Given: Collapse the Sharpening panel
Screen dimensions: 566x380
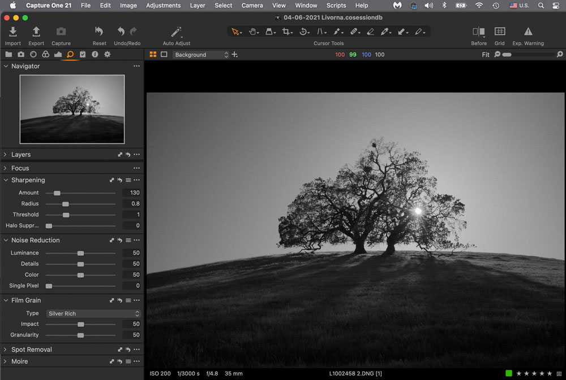Looking at the screenshot, I should click(6, 180).
